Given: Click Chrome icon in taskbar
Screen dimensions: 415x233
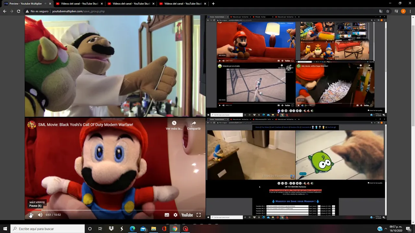Looking at the screenshot, I should [x=175, y=229].
